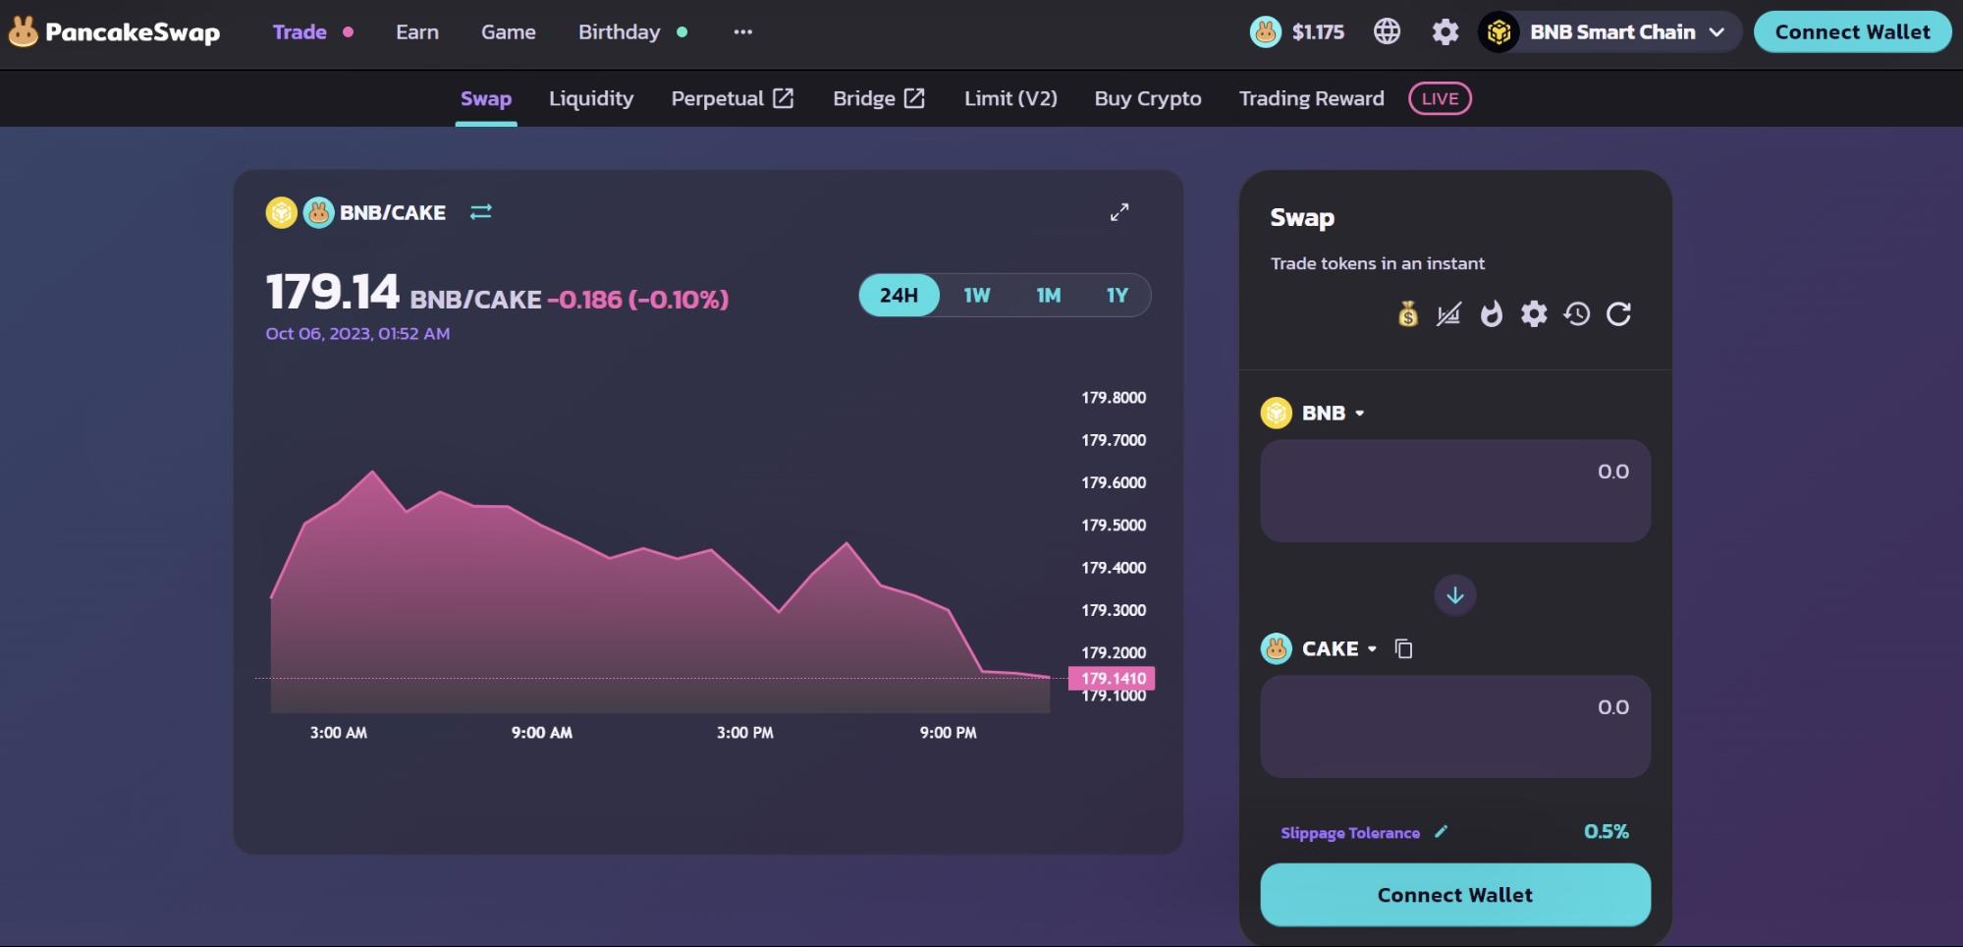1963x947 pixels.
Task: Open swap settings gear icon
Action: tap(1534, 314)
